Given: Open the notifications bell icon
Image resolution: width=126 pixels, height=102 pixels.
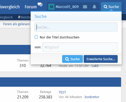Looking at the screenshot, I should [x=94, y=7].
